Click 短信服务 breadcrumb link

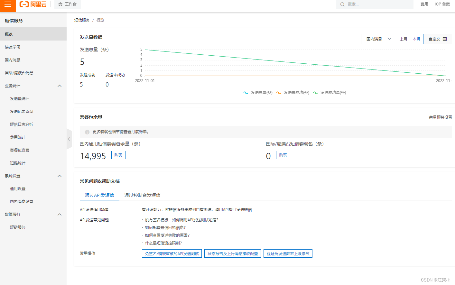[82, 20]
